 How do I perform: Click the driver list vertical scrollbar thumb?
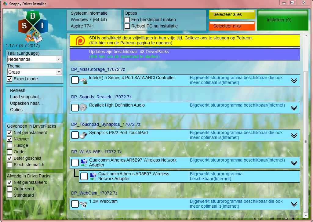(306, 142)
